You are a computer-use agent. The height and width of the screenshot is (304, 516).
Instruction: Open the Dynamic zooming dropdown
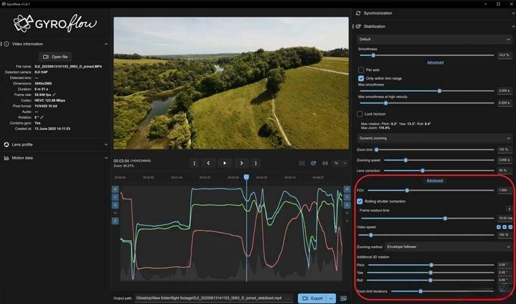[434, 138]
